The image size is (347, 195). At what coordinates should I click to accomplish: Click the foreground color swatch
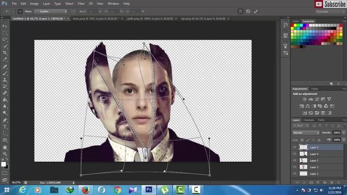tap(3, 164)
